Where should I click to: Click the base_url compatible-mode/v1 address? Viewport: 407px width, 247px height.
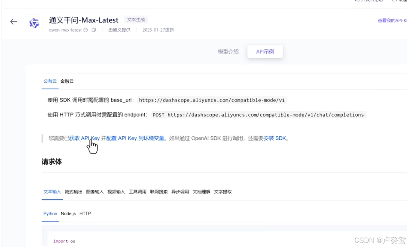point(212,100)
